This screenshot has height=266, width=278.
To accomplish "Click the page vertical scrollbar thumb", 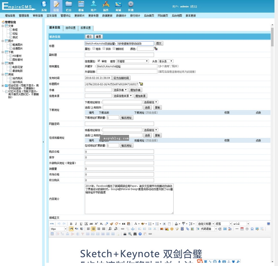I will [272, 37].
